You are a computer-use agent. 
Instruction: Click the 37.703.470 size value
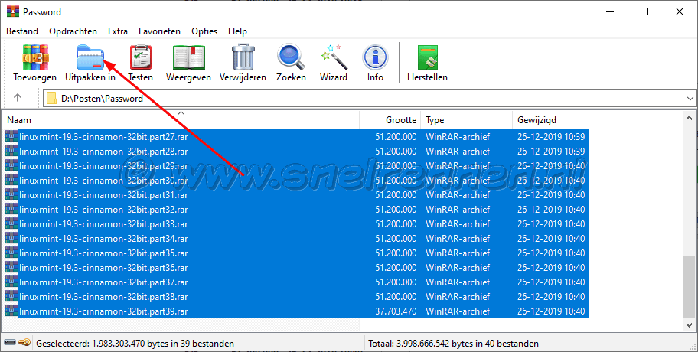click(396, 311)
